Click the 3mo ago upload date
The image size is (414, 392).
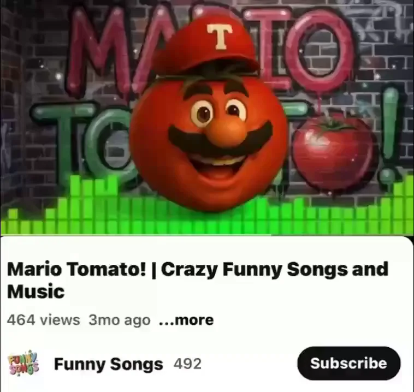pos(120,320)
